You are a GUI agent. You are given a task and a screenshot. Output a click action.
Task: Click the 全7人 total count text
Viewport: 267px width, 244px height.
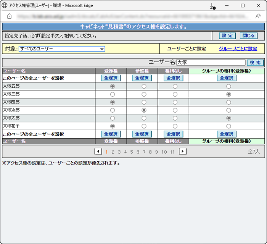tap(254, 152)
